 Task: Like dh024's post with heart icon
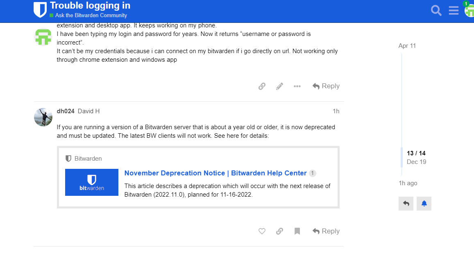click(262, 231)
